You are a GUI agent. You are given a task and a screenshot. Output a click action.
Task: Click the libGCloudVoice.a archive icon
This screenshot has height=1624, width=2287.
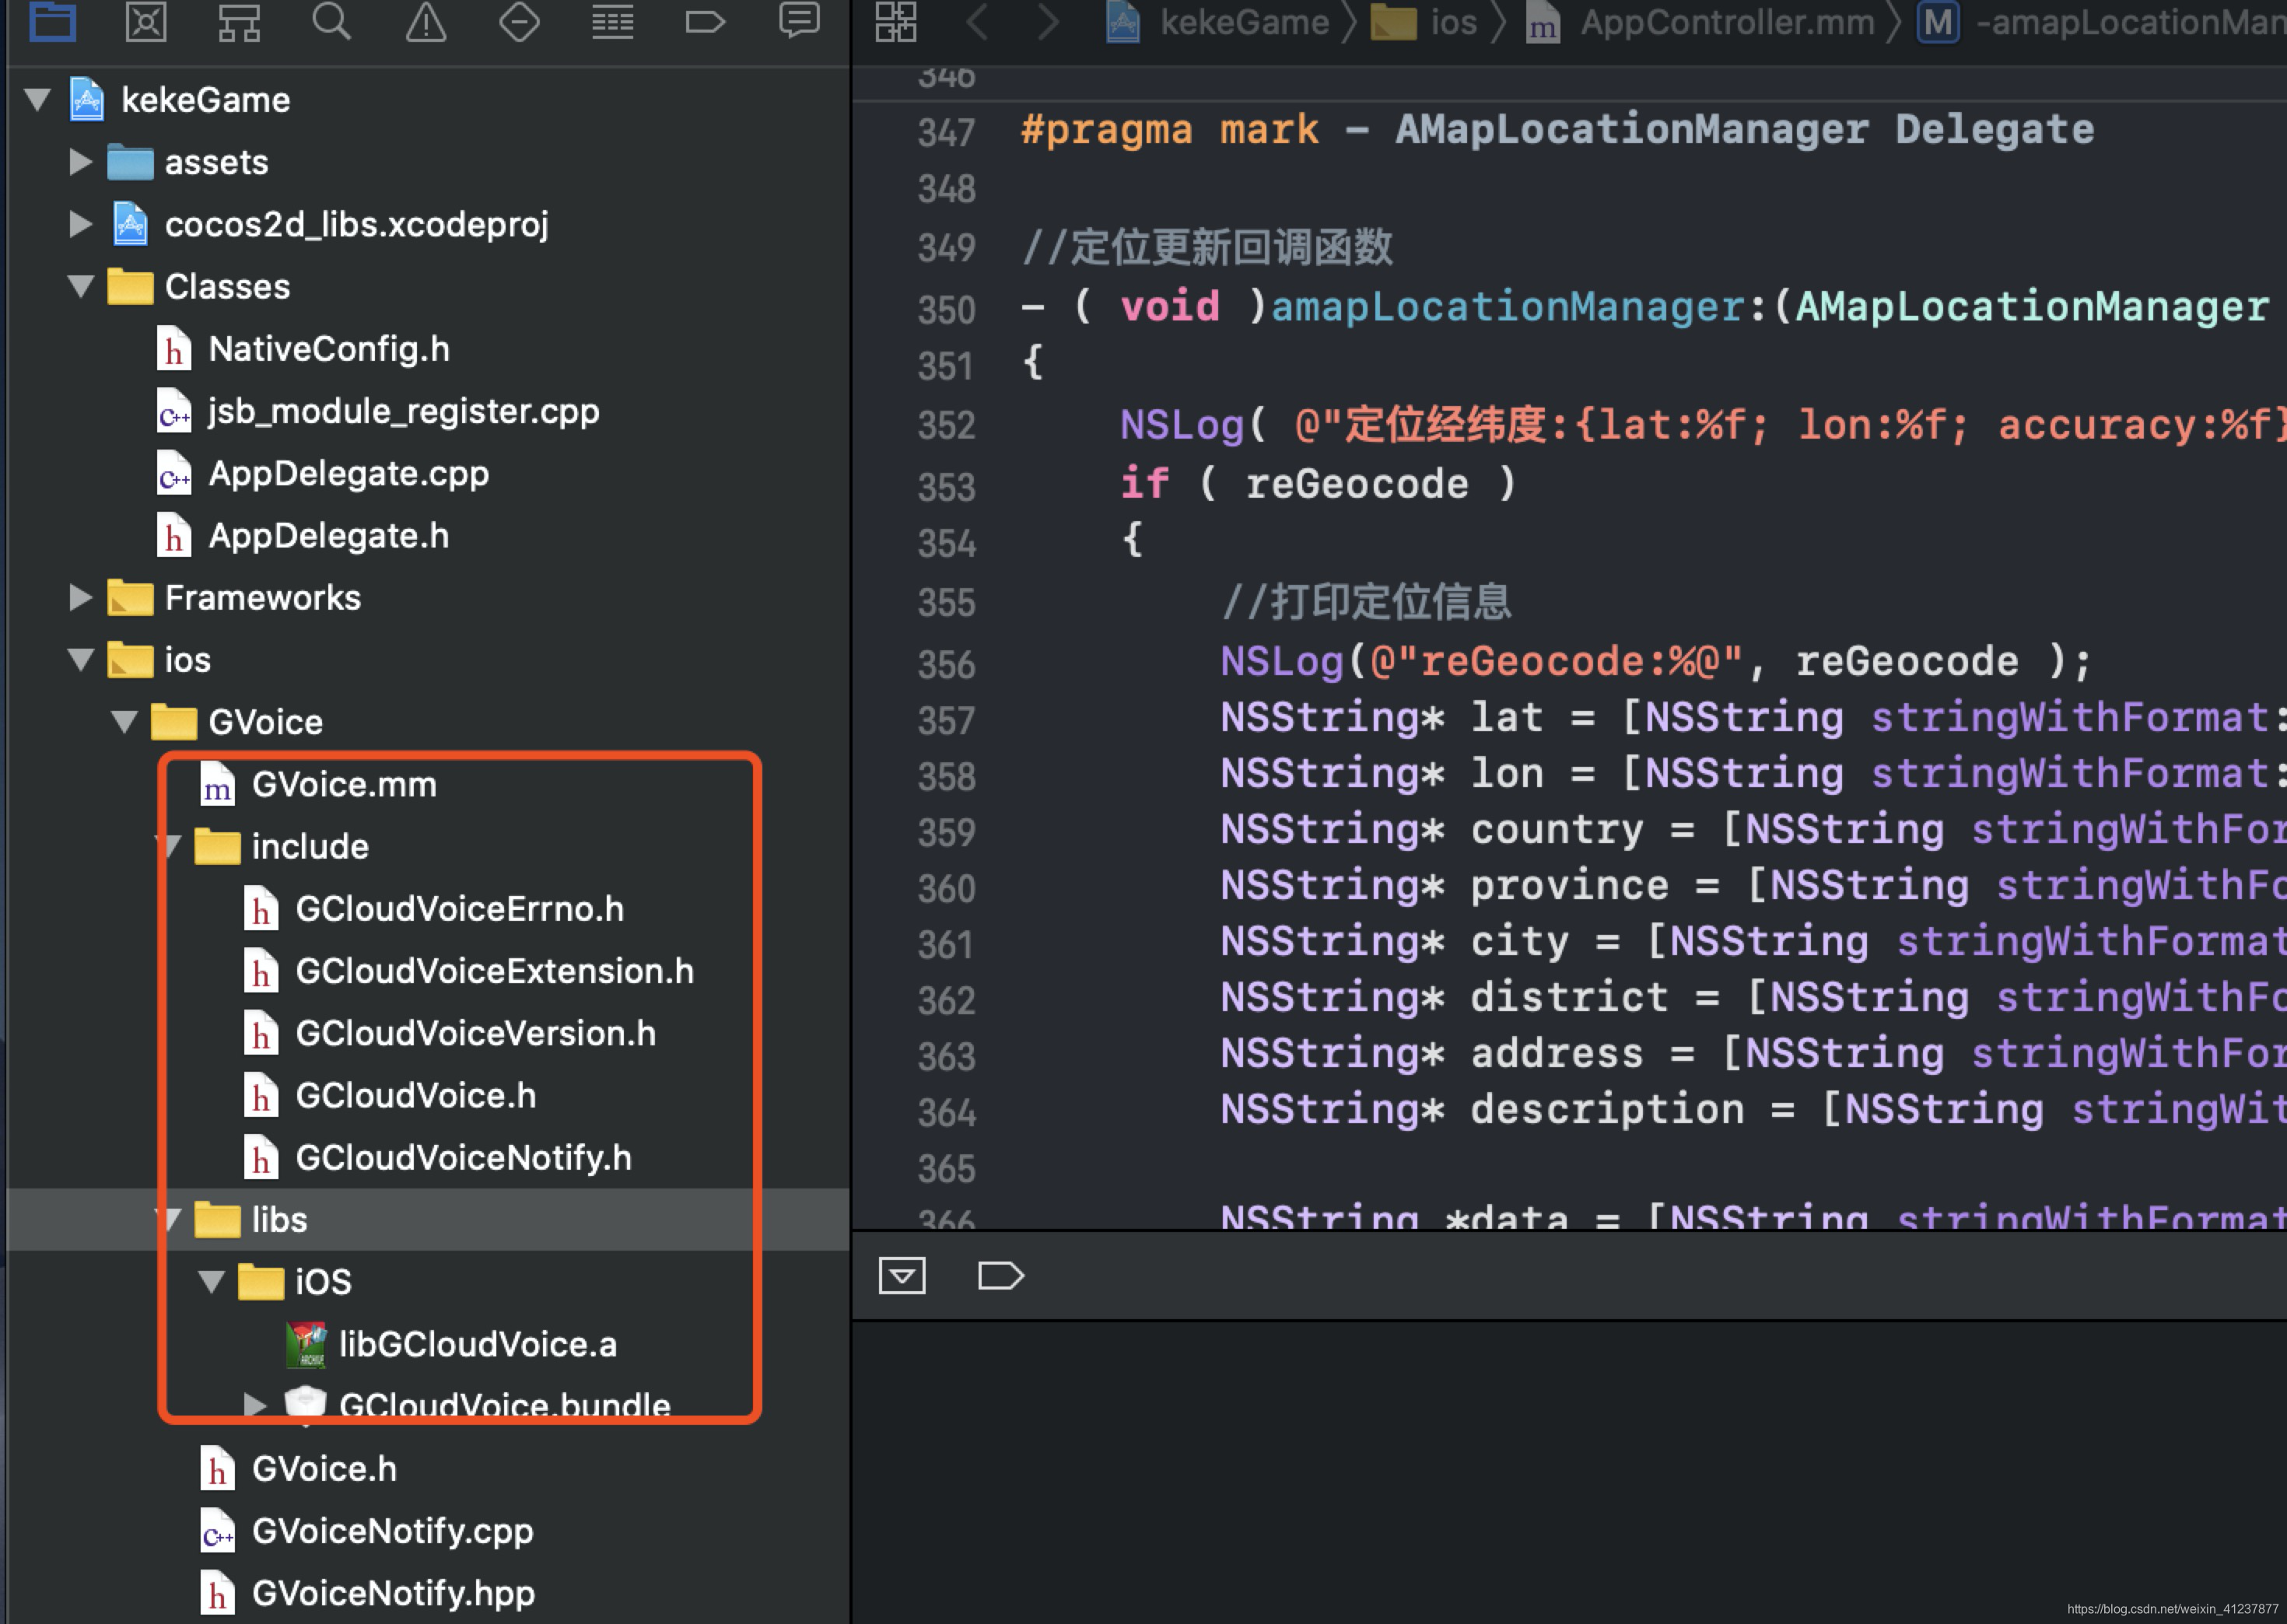pos(306,1343)
